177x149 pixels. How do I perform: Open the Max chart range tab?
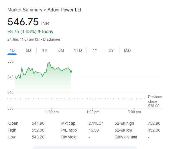tap(127, 50)
